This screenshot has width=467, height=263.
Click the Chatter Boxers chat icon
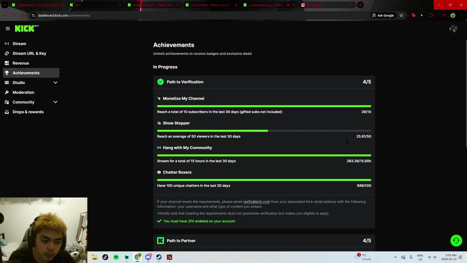coord(159,172)
